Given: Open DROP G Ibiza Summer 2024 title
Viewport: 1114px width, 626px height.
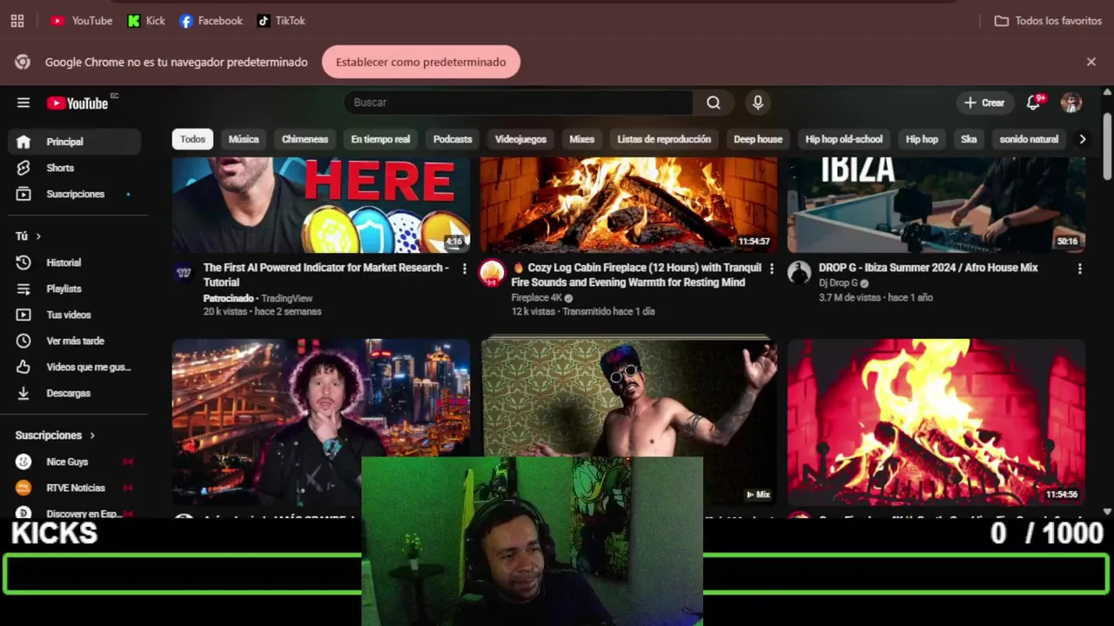Looking at the screenshot, I should pos(929,268).
